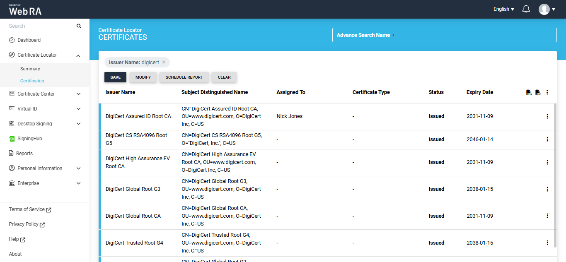Click the Certificate Type column header
The image size is (566, 262).
tap(371, 92)
